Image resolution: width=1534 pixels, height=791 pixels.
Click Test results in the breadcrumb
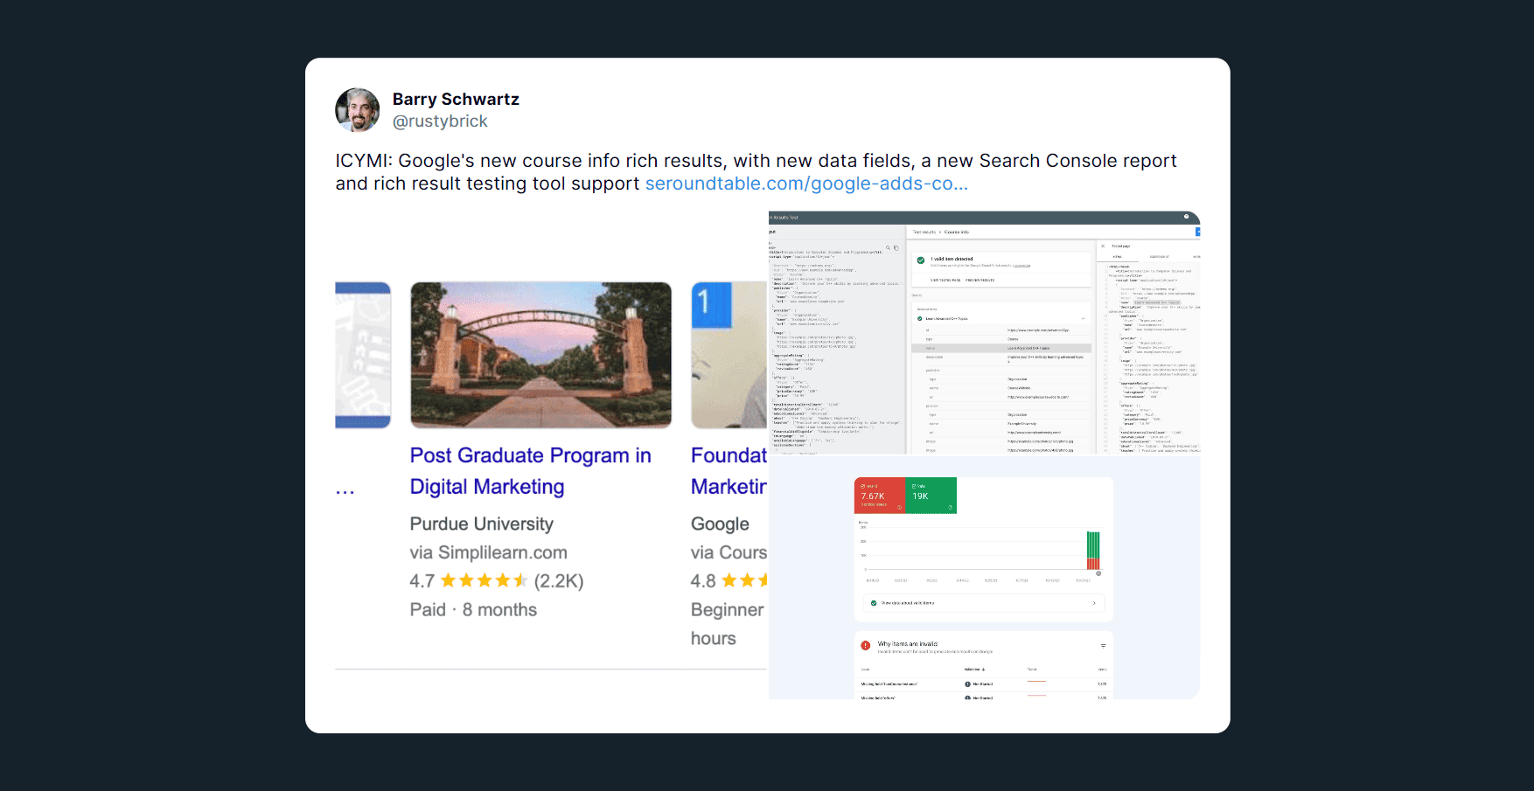click(924, 232)
